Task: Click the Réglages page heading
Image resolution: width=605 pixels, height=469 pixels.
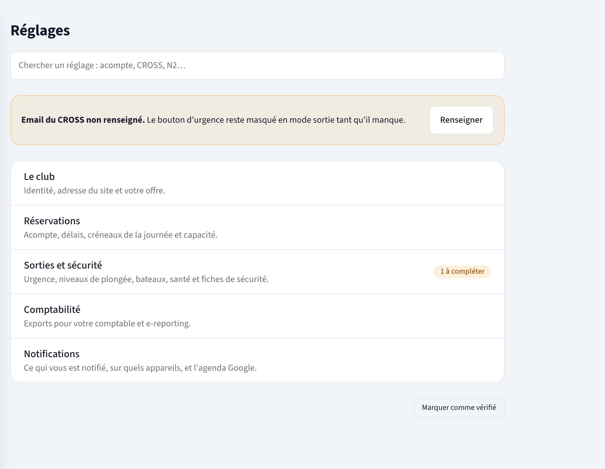Action: [40, 31]
